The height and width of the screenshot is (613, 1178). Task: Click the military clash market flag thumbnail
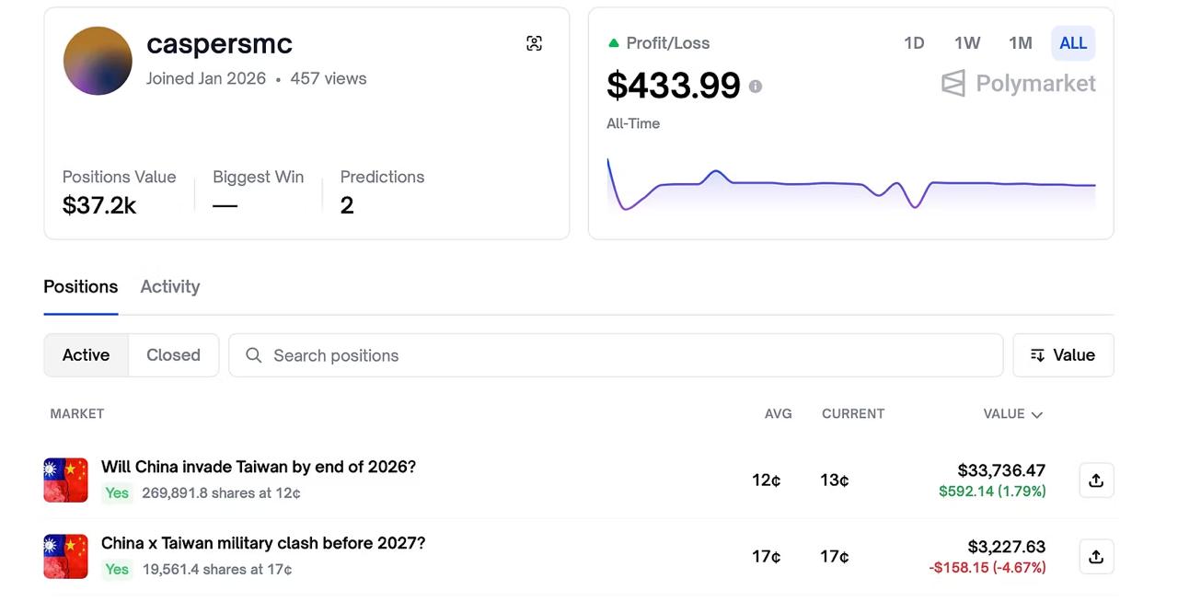(x=65, y=557)
